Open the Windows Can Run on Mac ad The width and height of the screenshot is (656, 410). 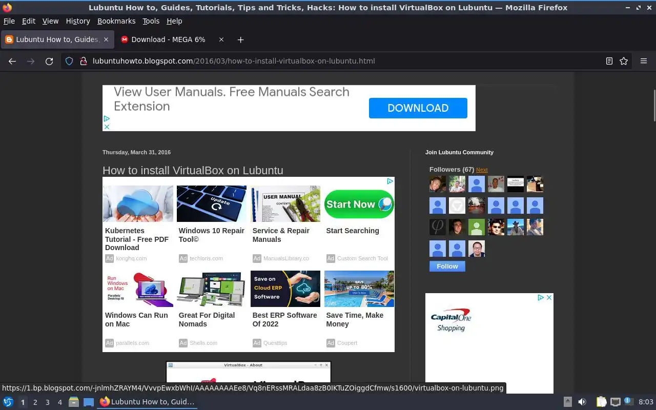point(136,319)
